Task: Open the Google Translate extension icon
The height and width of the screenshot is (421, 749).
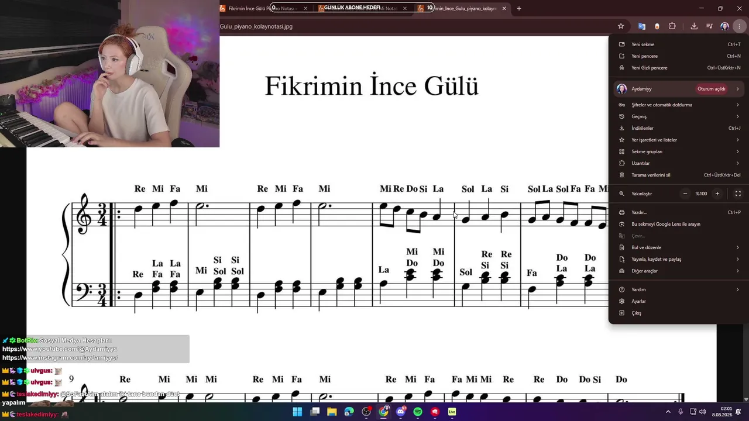Action: (x=642, y=26)
